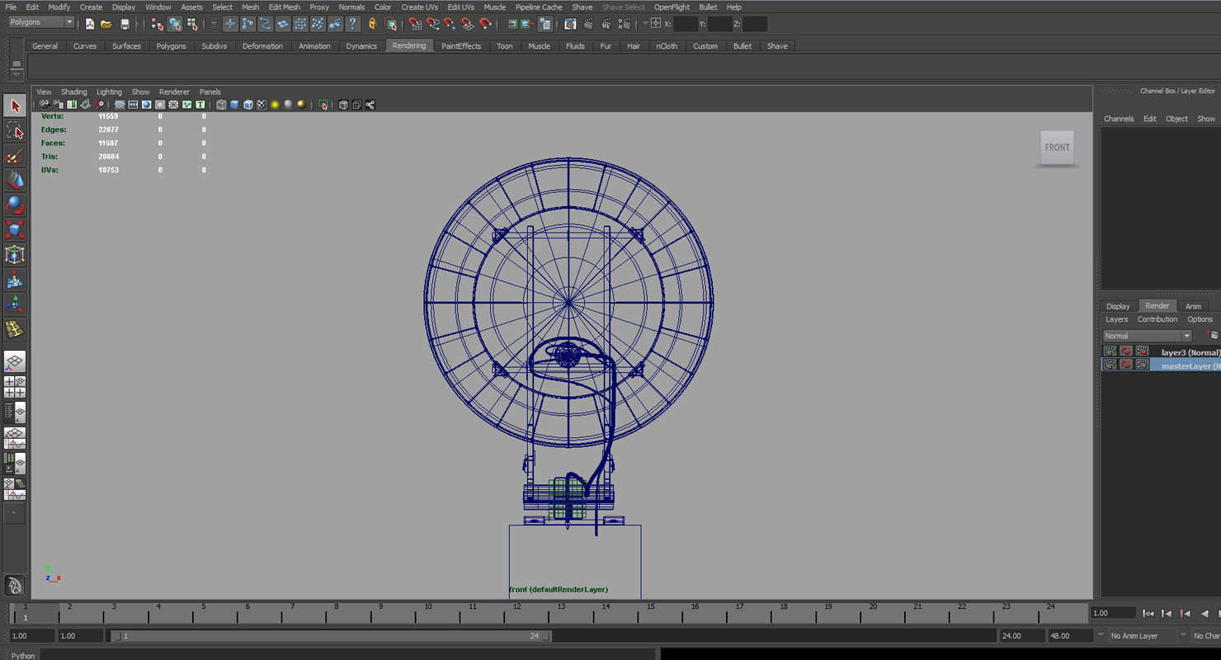This screenshot has height=660, width=1221.
Task: Activate the Select tool arrow
Action: (15, 106)
